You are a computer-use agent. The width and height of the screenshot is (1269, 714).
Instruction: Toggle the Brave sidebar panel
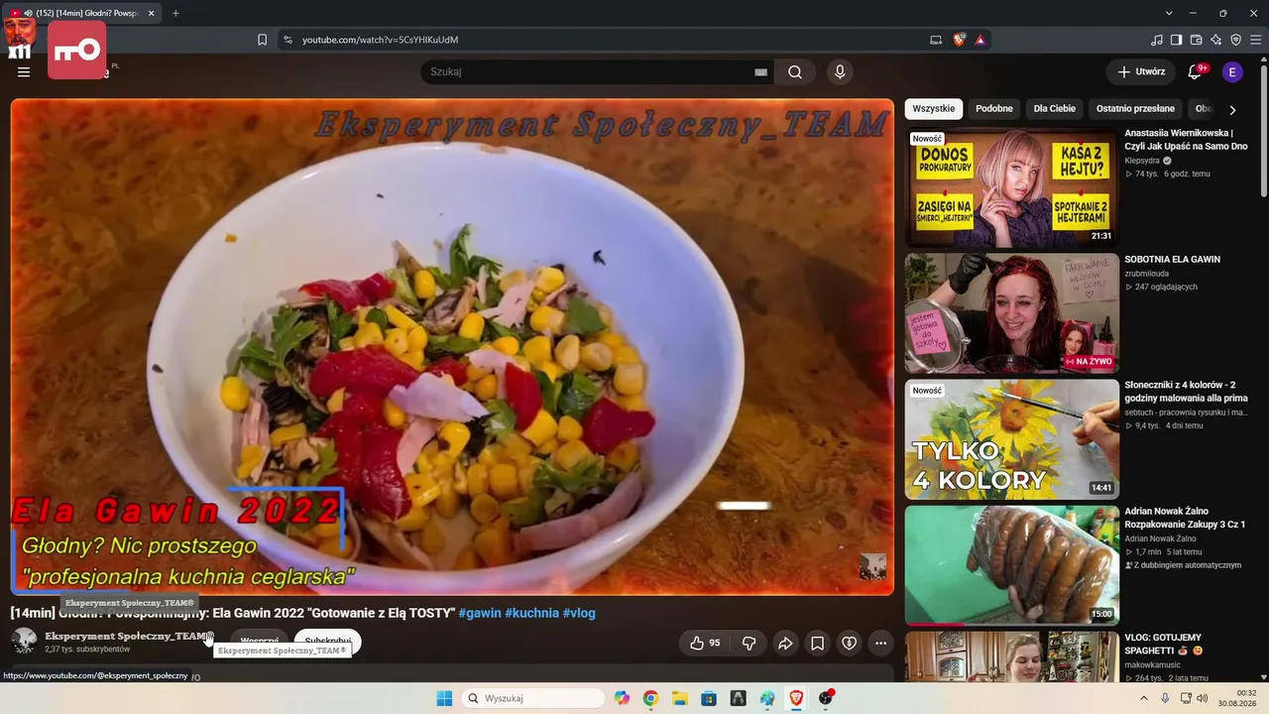pyautogui.click(x=1176, y=40)
